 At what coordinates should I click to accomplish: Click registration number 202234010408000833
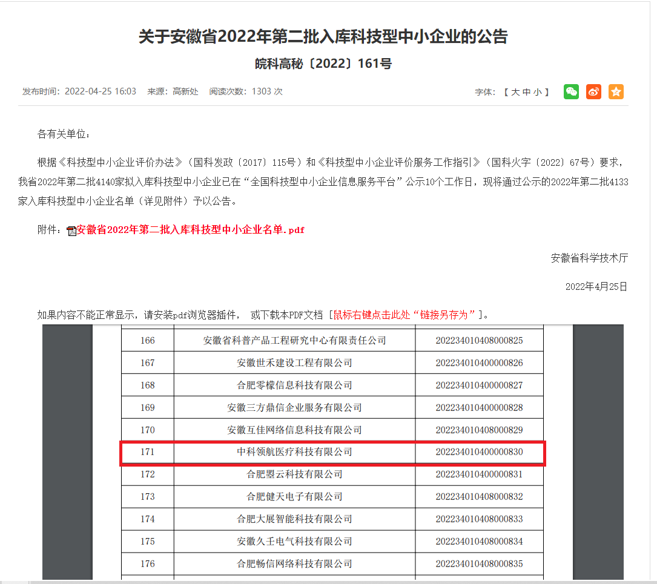pyautogui.click(x=479, y=519)
